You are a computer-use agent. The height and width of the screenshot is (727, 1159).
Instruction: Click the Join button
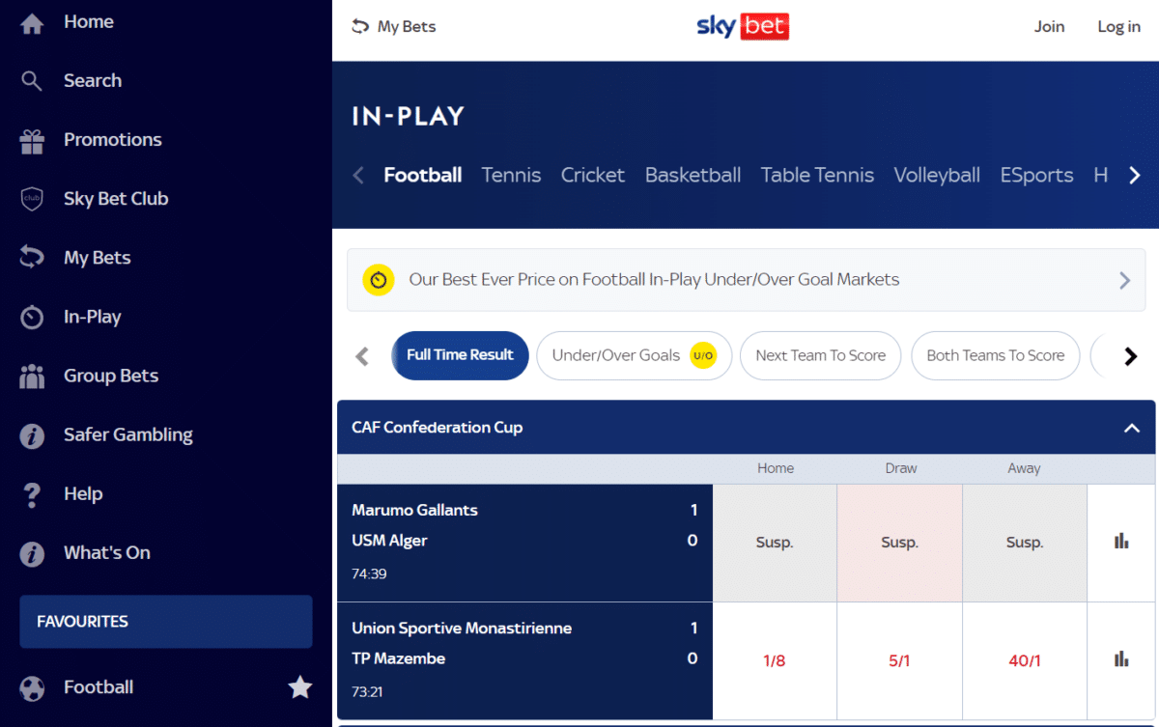(x=1049, y=27)
